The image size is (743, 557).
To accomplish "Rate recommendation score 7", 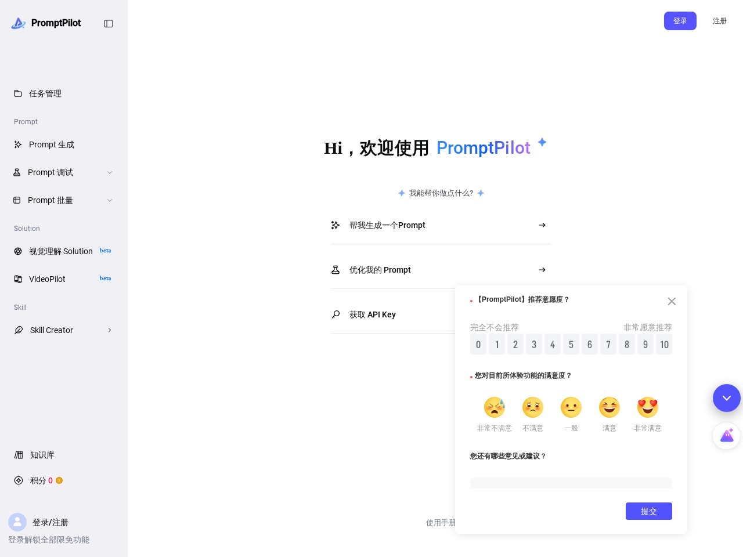I will (608, 345).
